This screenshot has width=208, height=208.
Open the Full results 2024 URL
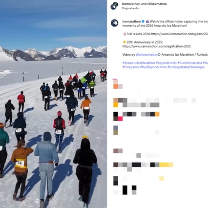coord(180,34)
